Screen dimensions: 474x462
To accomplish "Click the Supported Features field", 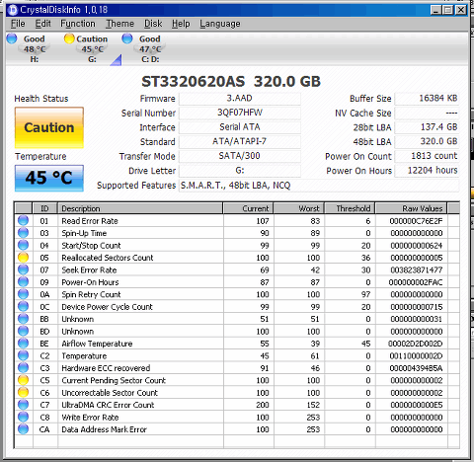I will click(x=319, y=186).
